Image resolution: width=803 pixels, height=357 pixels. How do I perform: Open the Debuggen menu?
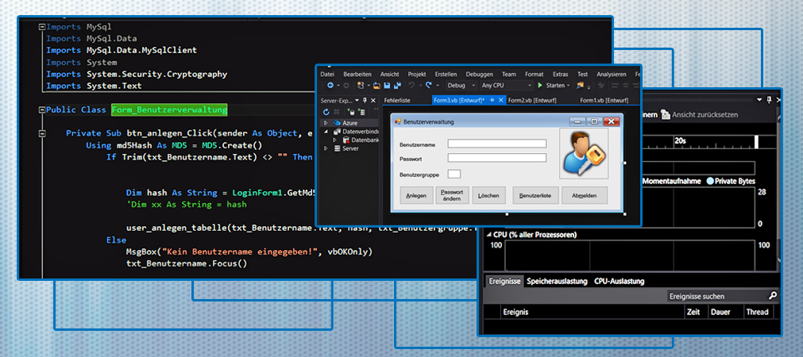(x=479, y=74)
